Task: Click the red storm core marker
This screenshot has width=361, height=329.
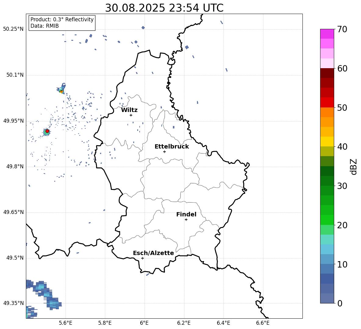Action: click(x=47, y=131)
